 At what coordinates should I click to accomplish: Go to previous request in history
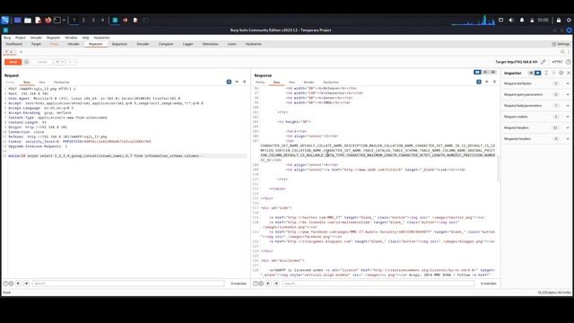pyautogui.click(x=57, y=62)
